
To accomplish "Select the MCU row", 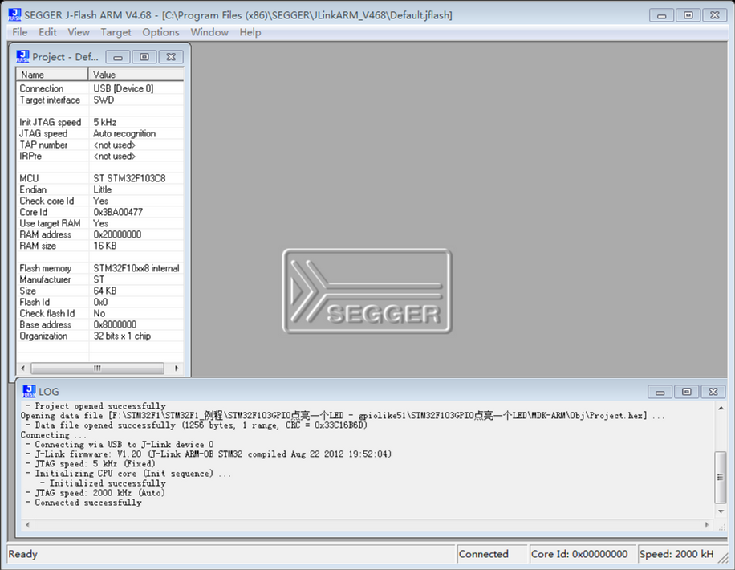I will (99, 178).
